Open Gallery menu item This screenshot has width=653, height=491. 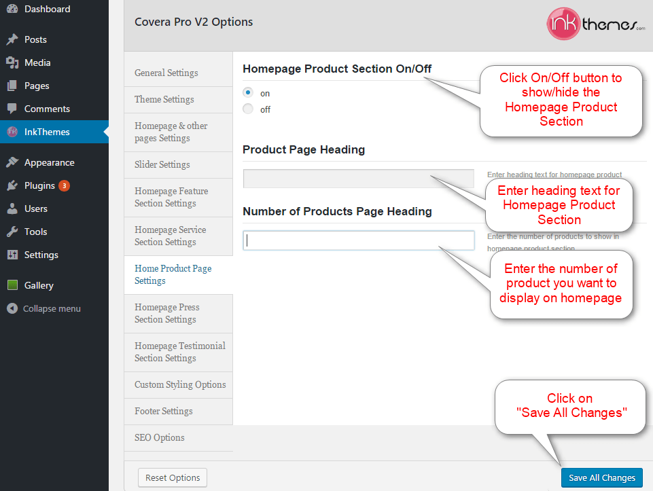(54, 285)
